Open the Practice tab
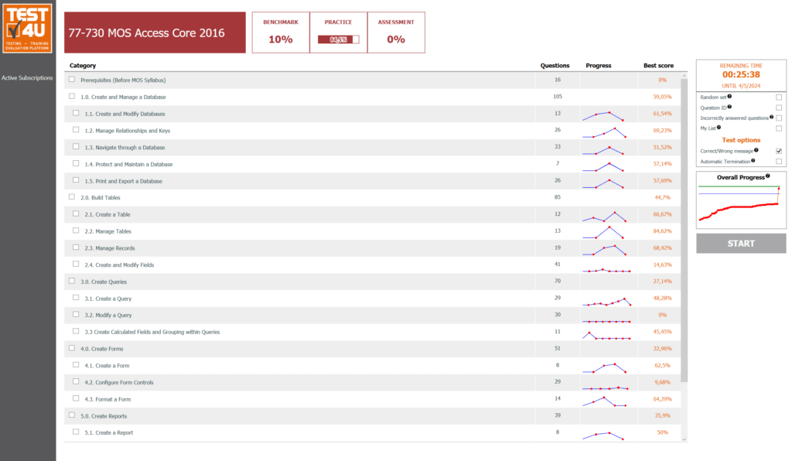792x461 pixels. [x=339, y=32]
